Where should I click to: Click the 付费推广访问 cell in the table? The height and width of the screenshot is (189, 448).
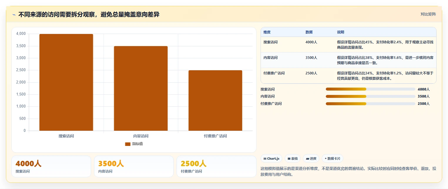281,76
